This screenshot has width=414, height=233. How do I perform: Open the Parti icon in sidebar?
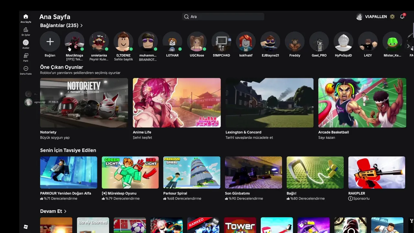[26, 56]
